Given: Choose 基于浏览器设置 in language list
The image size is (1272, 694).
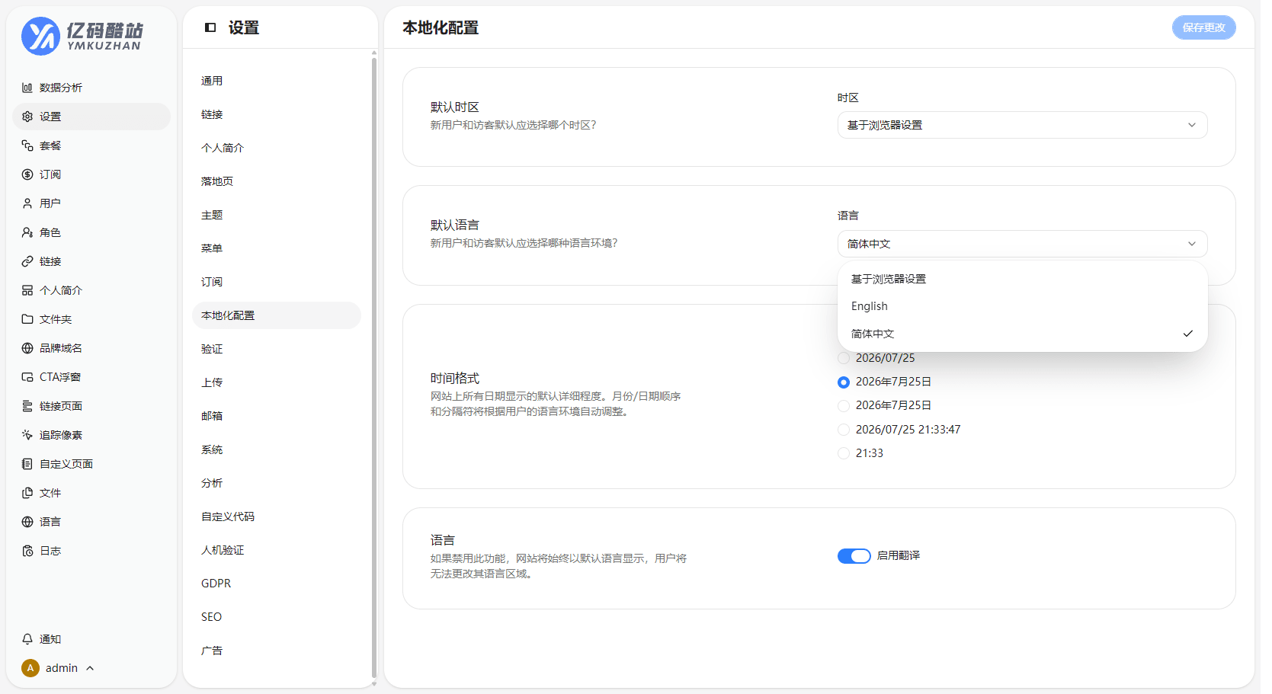Looking at the screenshot, I should [1023, 279].
